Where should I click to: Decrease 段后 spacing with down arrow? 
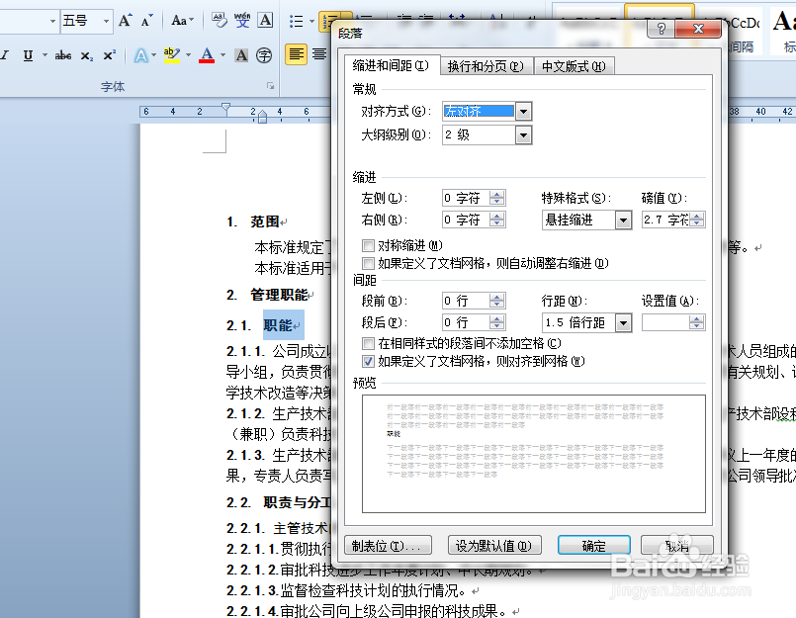497,326
